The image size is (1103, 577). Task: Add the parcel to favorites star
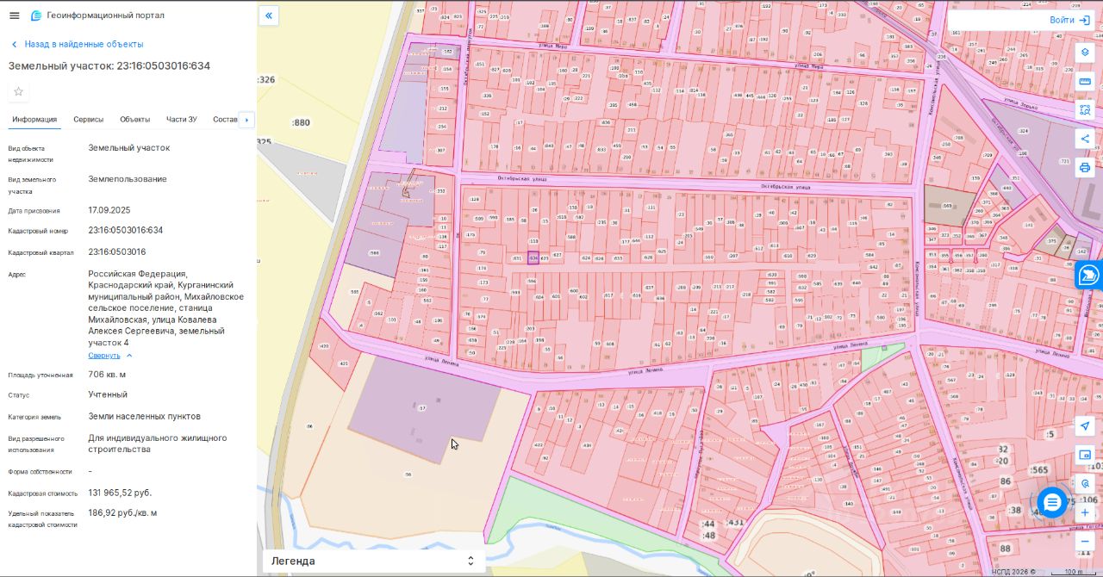click(18, 91)
